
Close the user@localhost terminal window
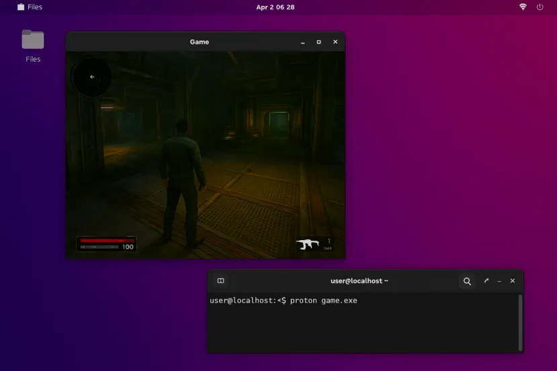pos(513,281)
